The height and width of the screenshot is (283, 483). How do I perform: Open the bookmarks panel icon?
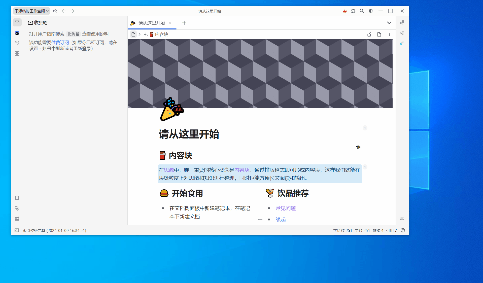[x=17, y=198]
